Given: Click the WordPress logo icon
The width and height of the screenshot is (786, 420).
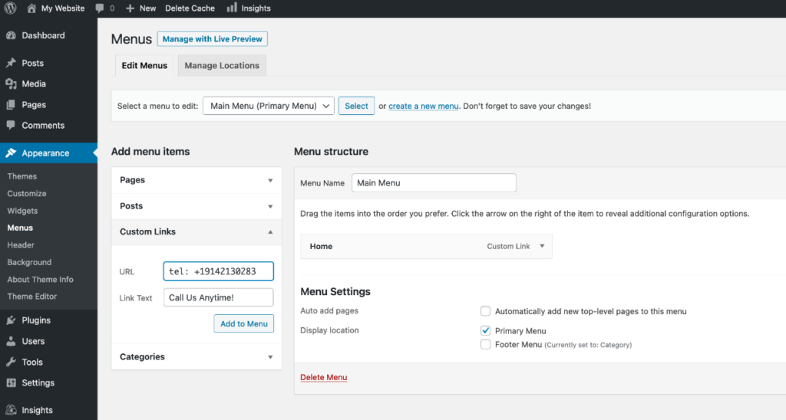Looking at the screenshot, I should (x=11, y=8).
